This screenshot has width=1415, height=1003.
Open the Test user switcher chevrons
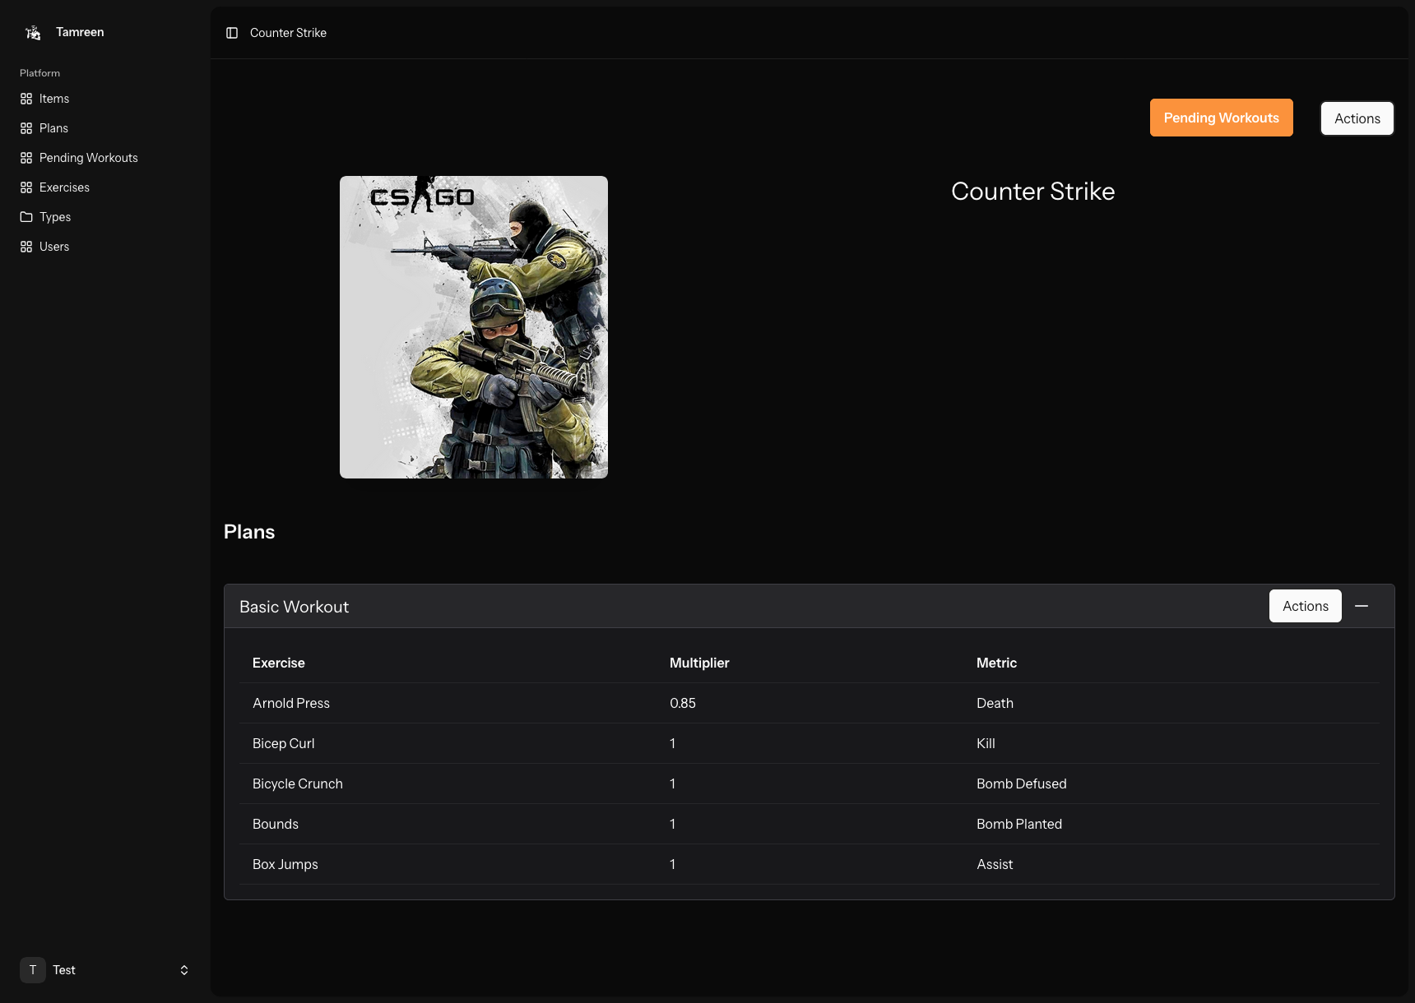184,970
